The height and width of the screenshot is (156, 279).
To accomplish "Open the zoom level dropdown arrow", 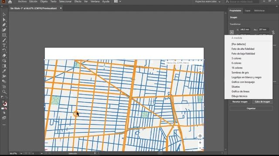I will pos(21,153).
